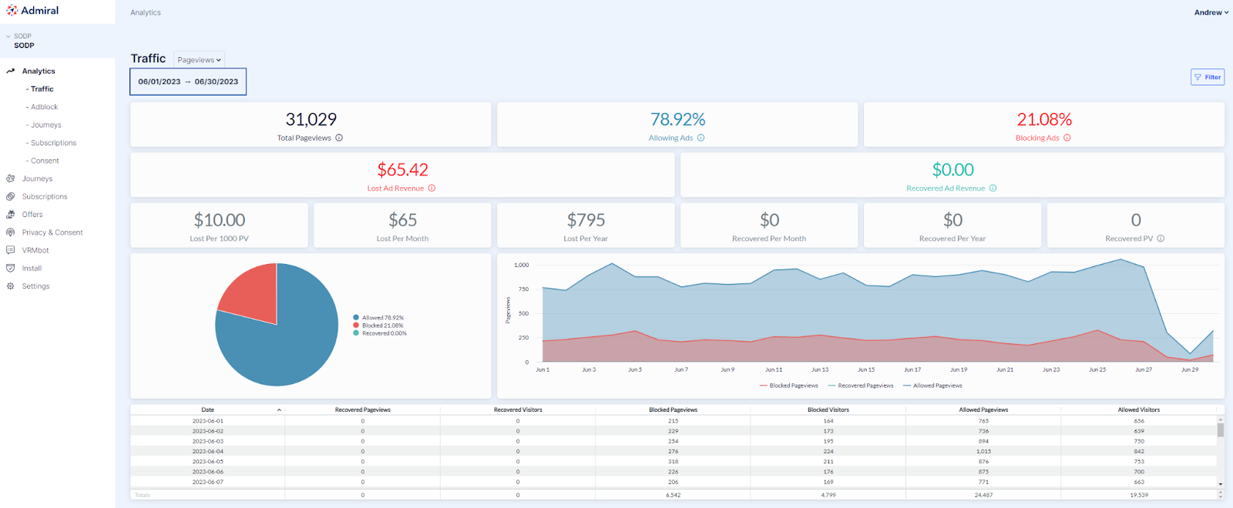The height and width of the screenshot is (508, 1233).
Task: Click info icon beside Lost Ad Revenue
Action: click(x=432, y=188)
